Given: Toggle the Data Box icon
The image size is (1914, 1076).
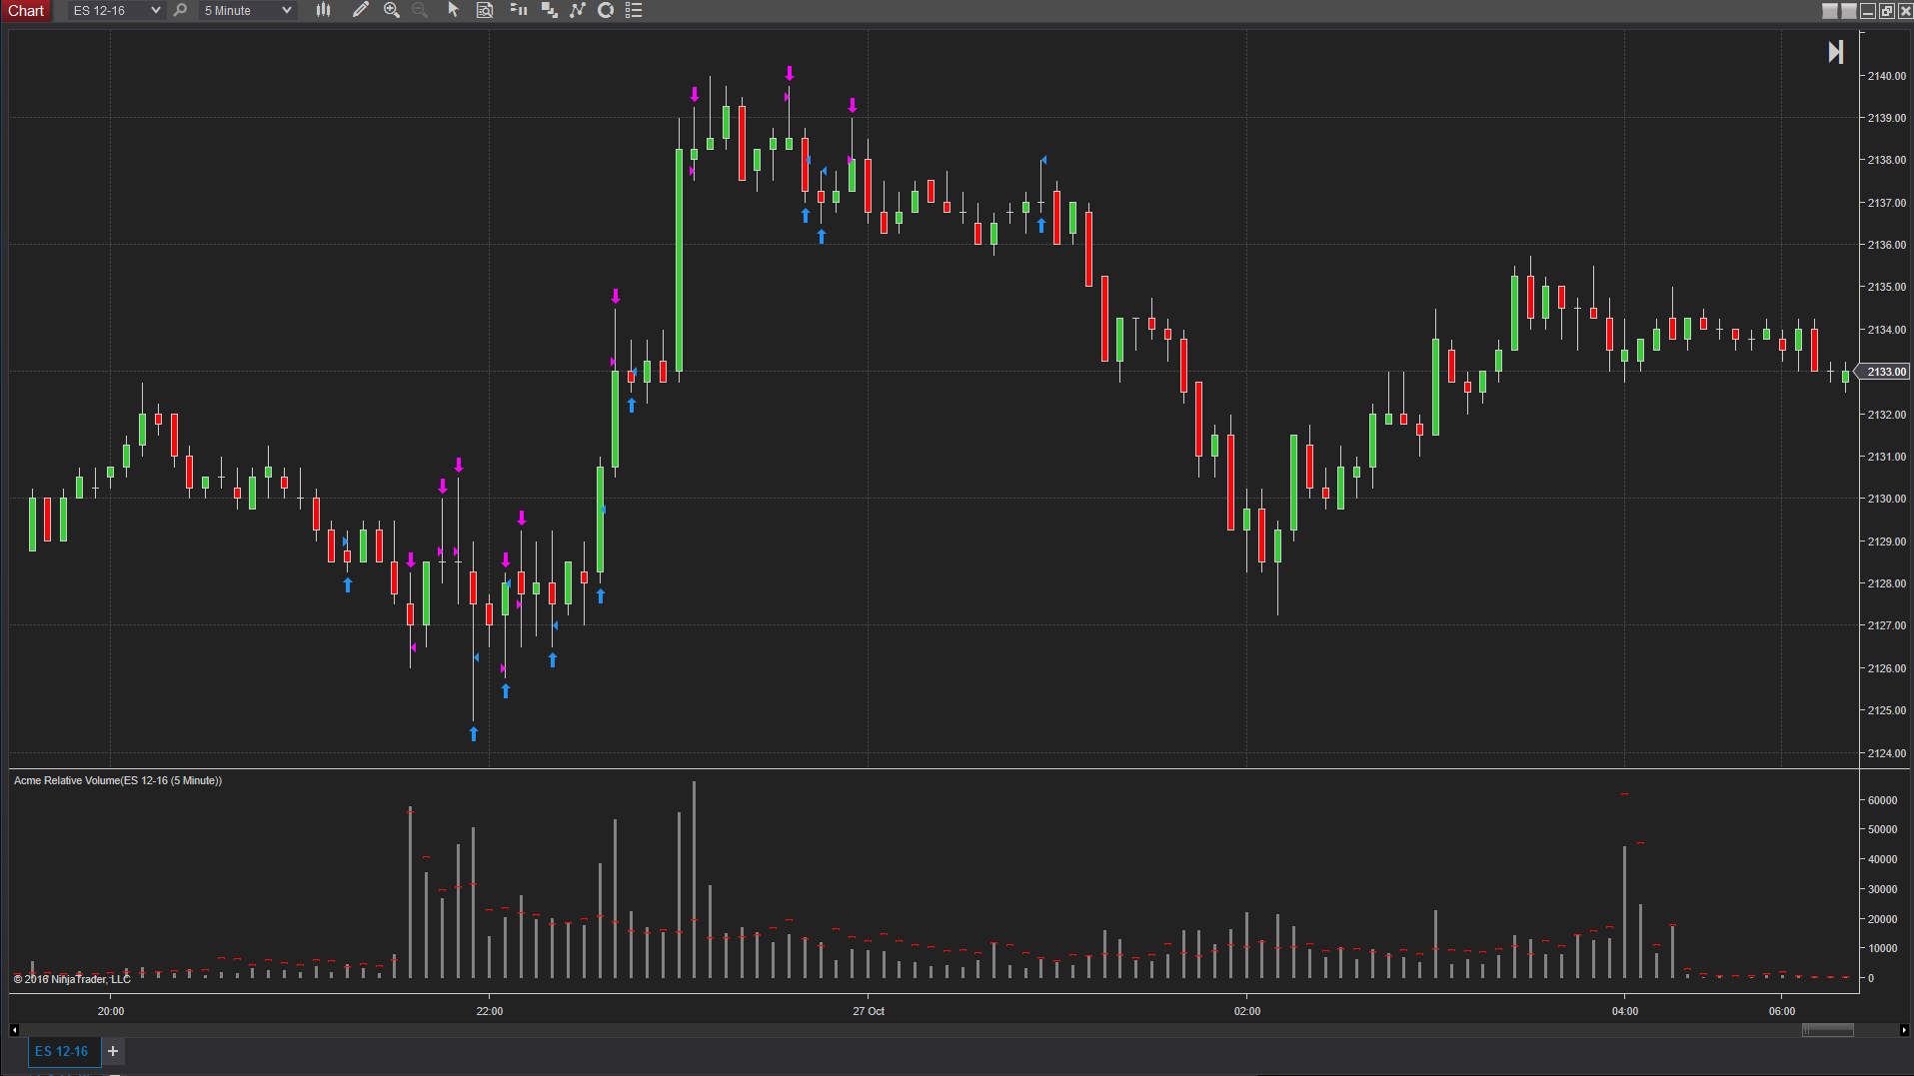Looking at the screenshot, I should click(485, 10).
